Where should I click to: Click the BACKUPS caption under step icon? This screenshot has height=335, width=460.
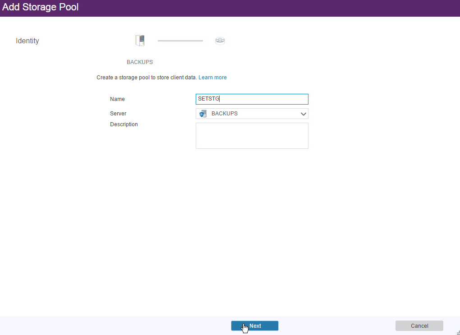pos(140,62)
